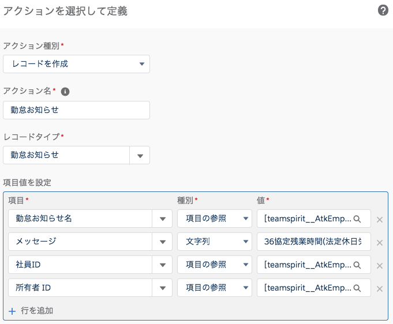The image size is (393, 324).
Task: Change 種別 文字列 in the メッセージ row
Action: (x=215, y=242)
